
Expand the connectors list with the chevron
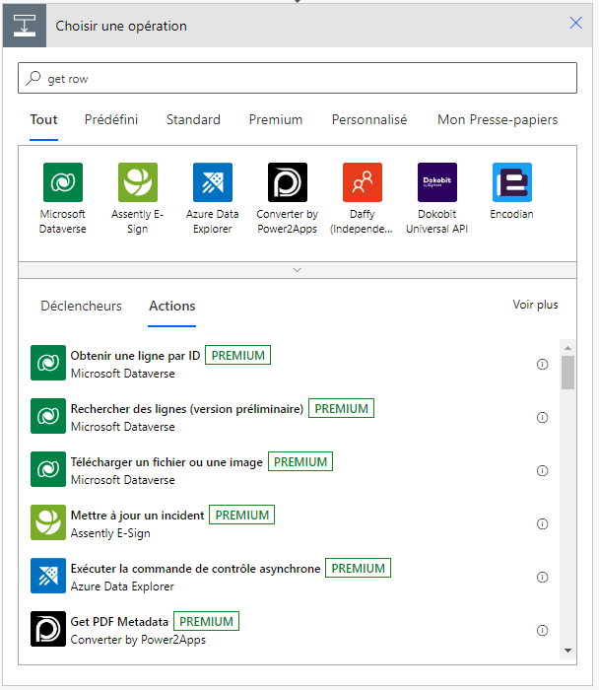[298, 270]
